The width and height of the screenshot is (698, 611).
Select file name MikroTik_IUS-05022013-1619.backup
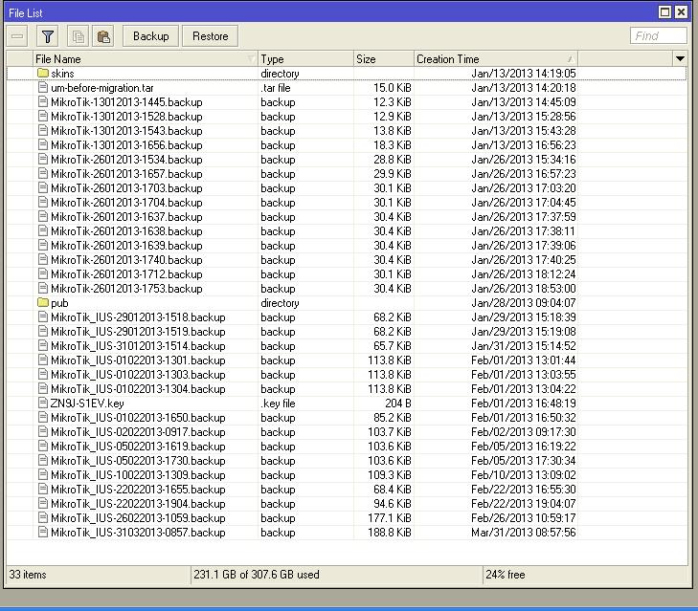coord(138,446)
